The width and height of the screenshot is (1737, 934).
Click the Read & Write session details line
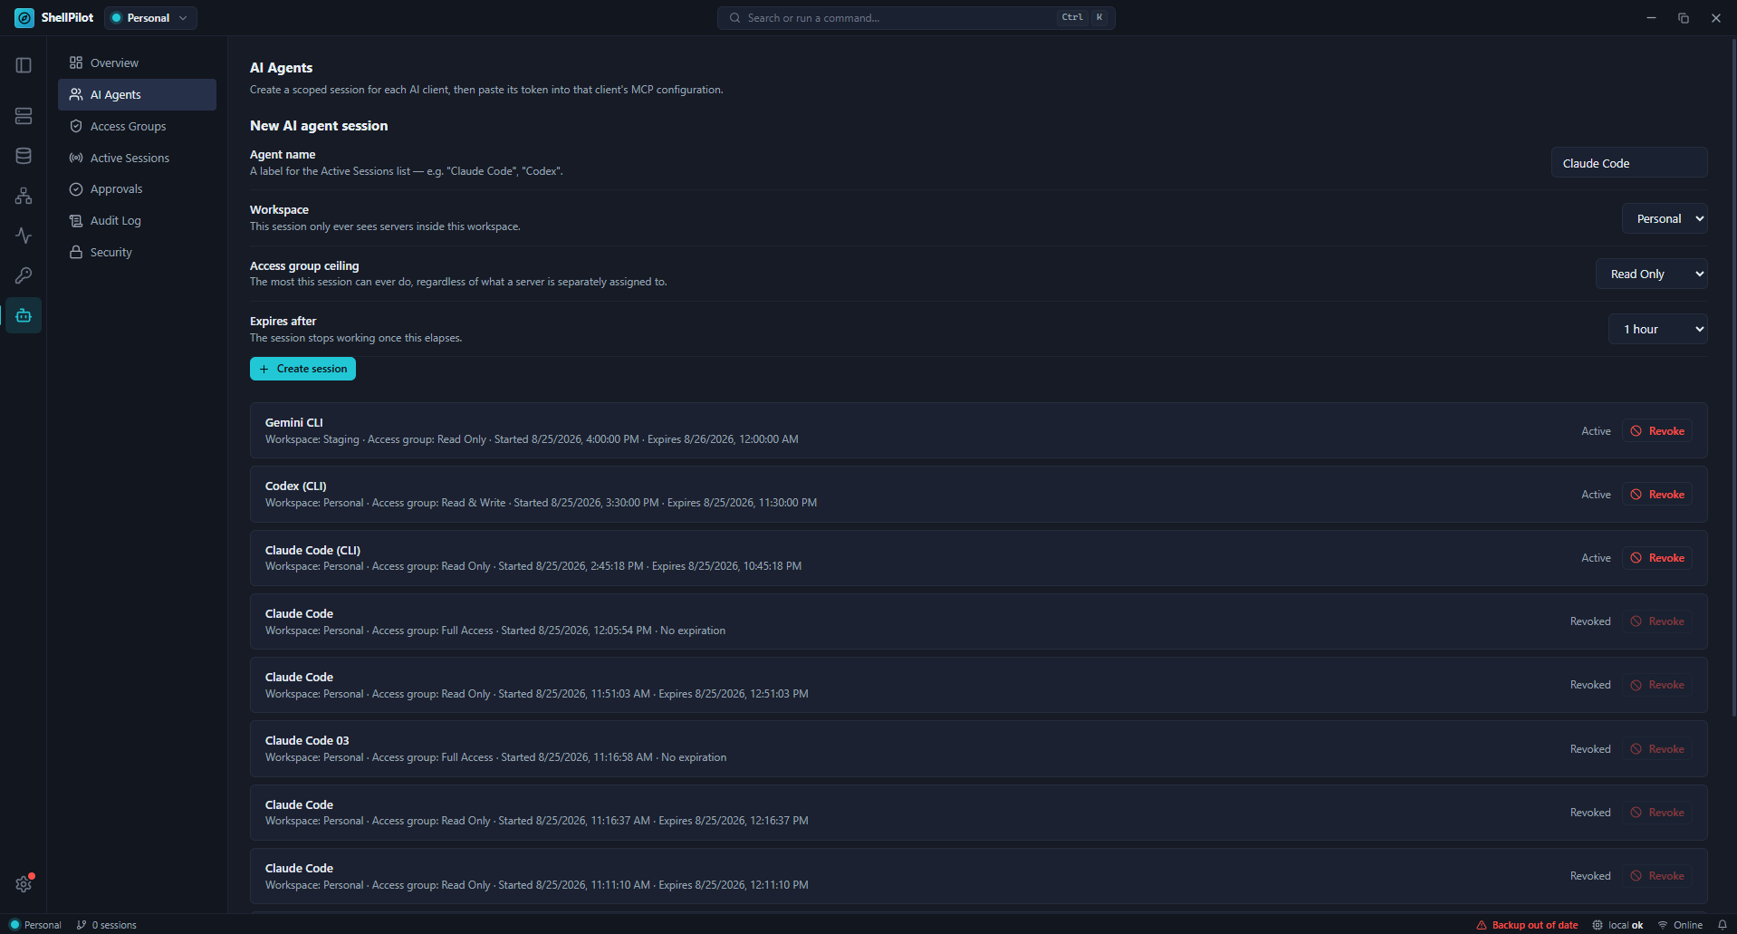pos(541,503)
